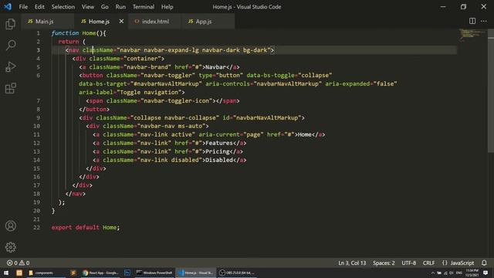Open the Search view in activity bar
This screenshot has height=278, width=494.
(10, 45)
